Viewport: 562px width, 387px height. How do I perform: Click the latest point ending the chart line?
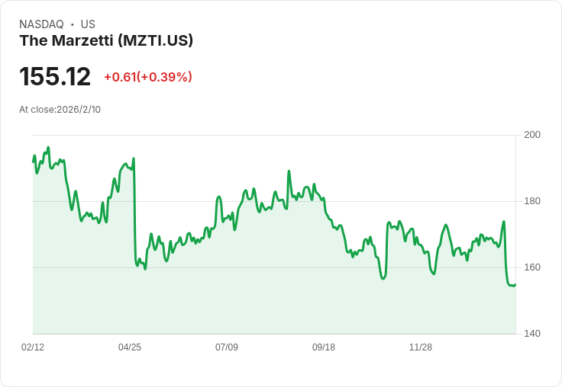(x=515, y=285)
